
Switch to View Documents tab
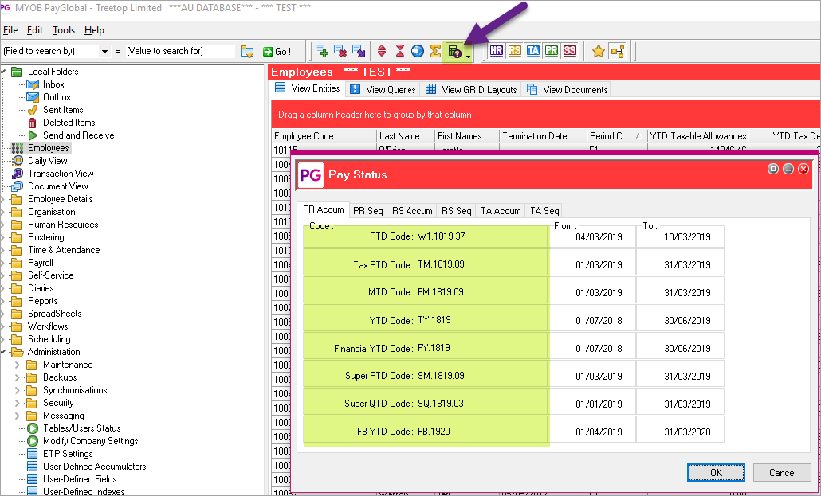click(x=567, y=89)
